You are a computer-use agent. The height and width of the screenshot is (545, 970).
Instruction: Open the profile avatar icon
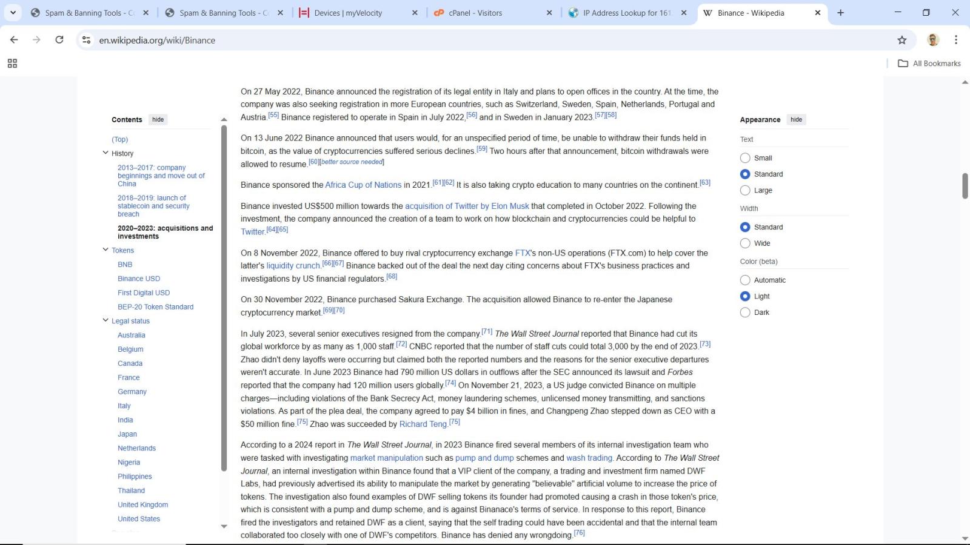[x=933, y=40]
